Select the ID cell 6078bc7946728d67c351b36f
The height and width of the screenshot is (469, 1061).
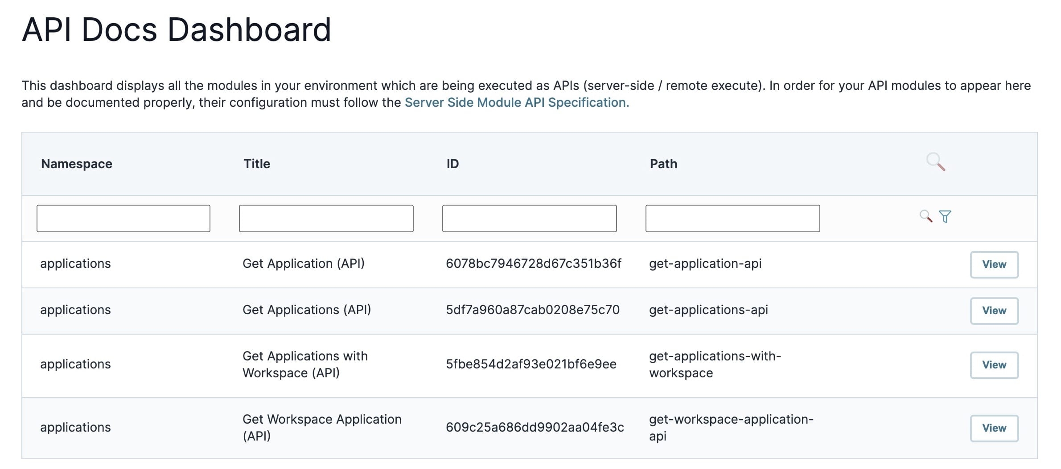coord(534,263)
